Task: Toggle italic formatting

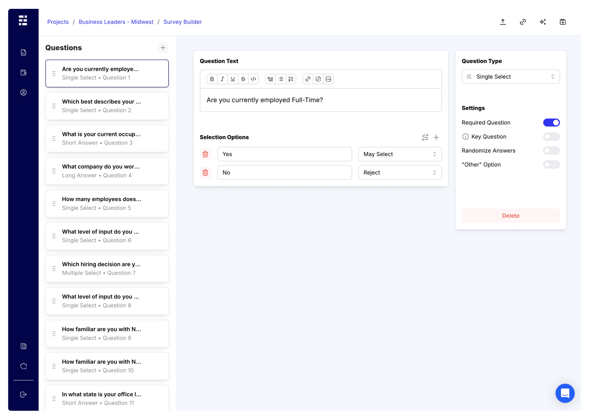Action: [x=222, y=79]
